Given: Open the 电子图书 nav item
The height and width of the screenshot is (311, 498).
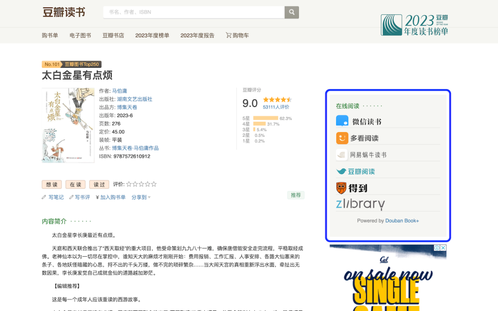Looking at the screenshot, I should (x=80, y=35).
